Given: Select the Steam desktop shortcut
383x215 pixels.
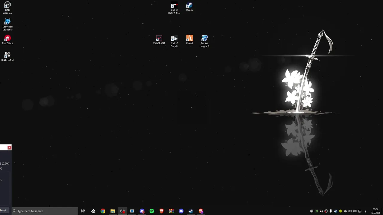Looking at the screenshot, I should [189, 7].
